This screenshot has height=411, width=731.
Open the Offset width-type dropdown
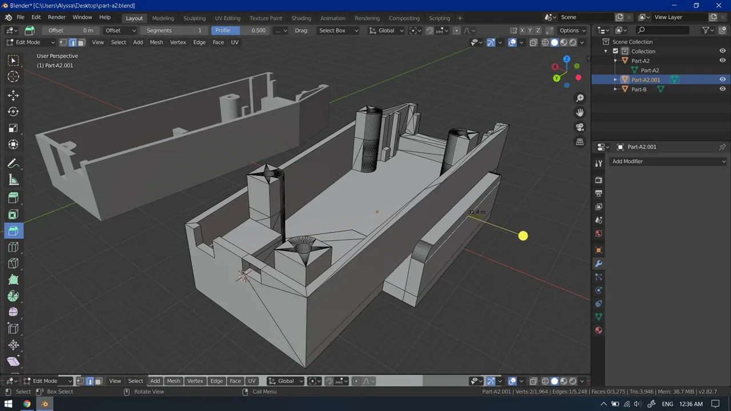coord(120,30)
